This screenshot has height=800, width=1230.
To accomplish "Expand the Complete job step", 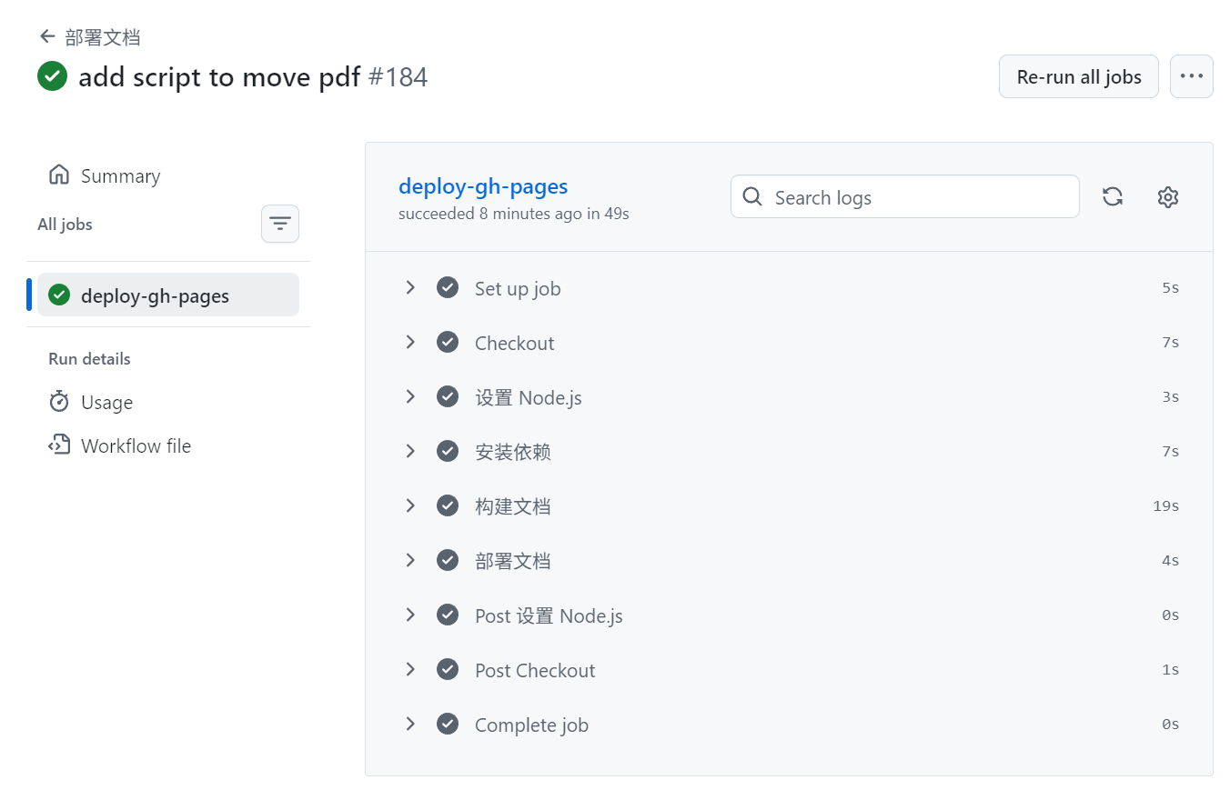I will coord(410,724).
